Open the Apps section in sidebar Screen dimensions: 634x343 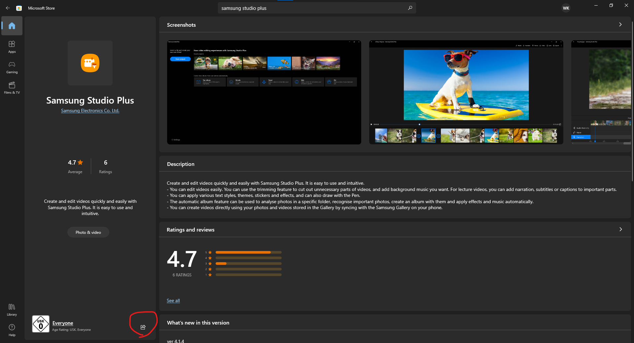click(12, 47)
